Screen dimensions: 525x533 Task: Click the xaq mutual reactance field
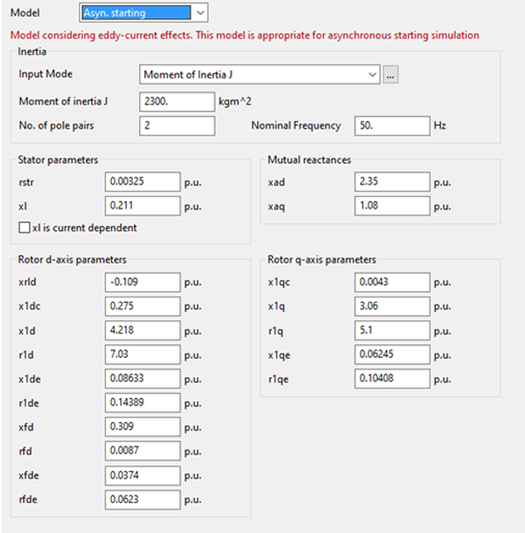click(x=393, y=206)
